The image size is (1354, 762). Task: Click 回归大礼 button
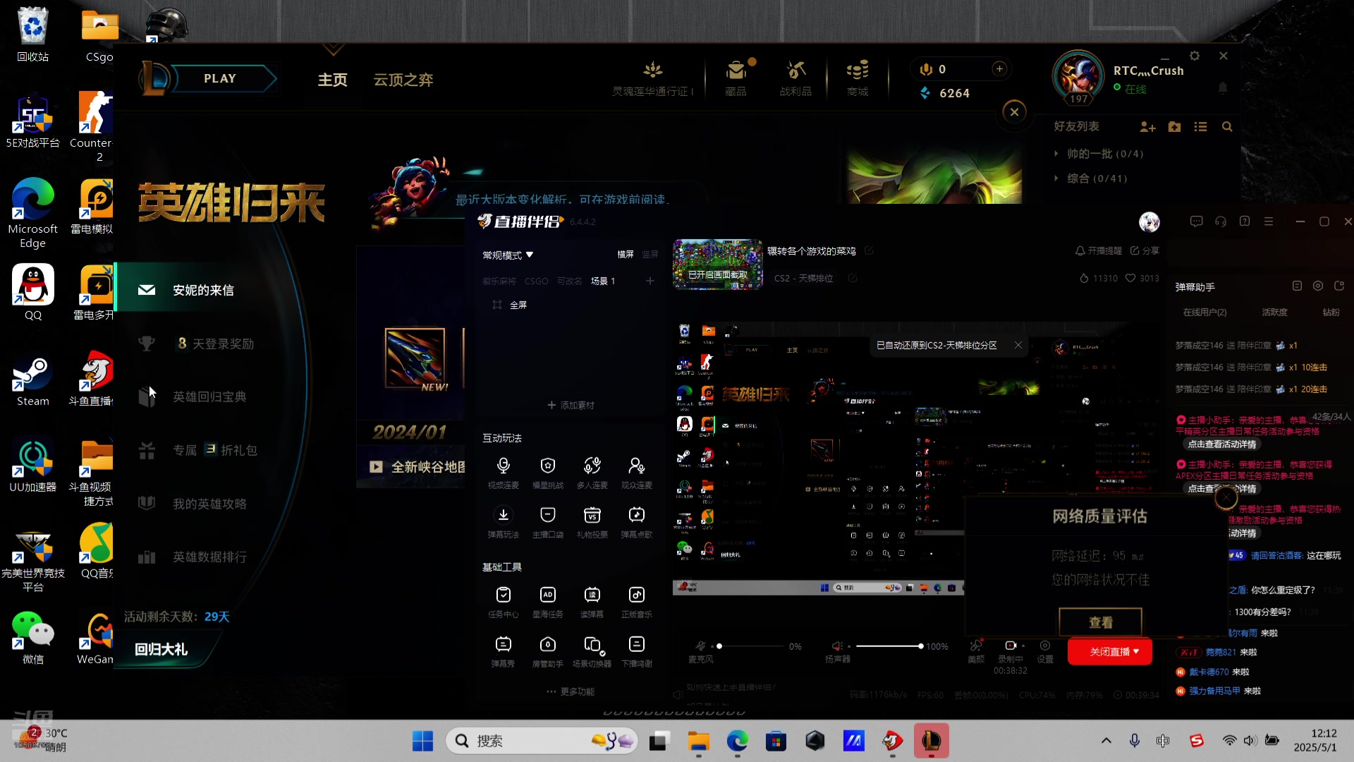[161, 649]
